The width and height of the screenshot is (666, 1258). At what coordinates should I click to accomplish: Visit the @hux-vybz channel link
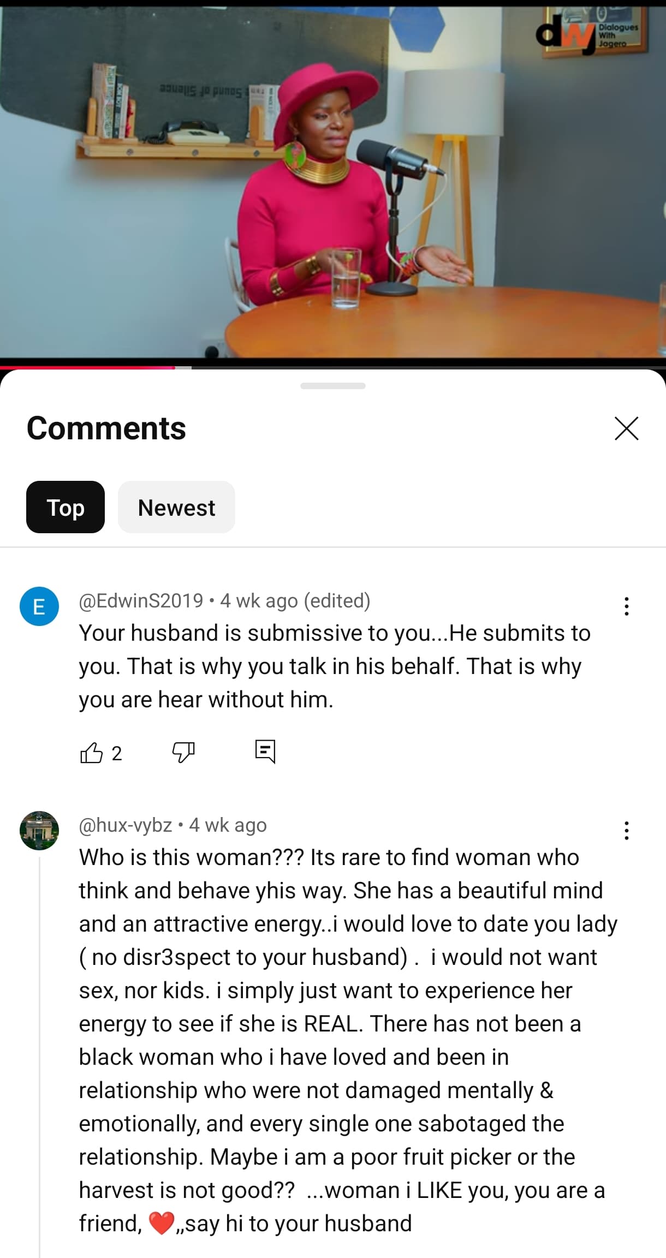click(x=126, y=825)
